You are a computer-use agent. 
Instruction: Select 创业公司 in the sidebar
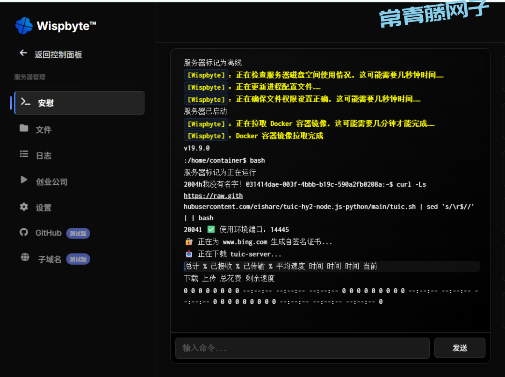click(x=51, y=182)
